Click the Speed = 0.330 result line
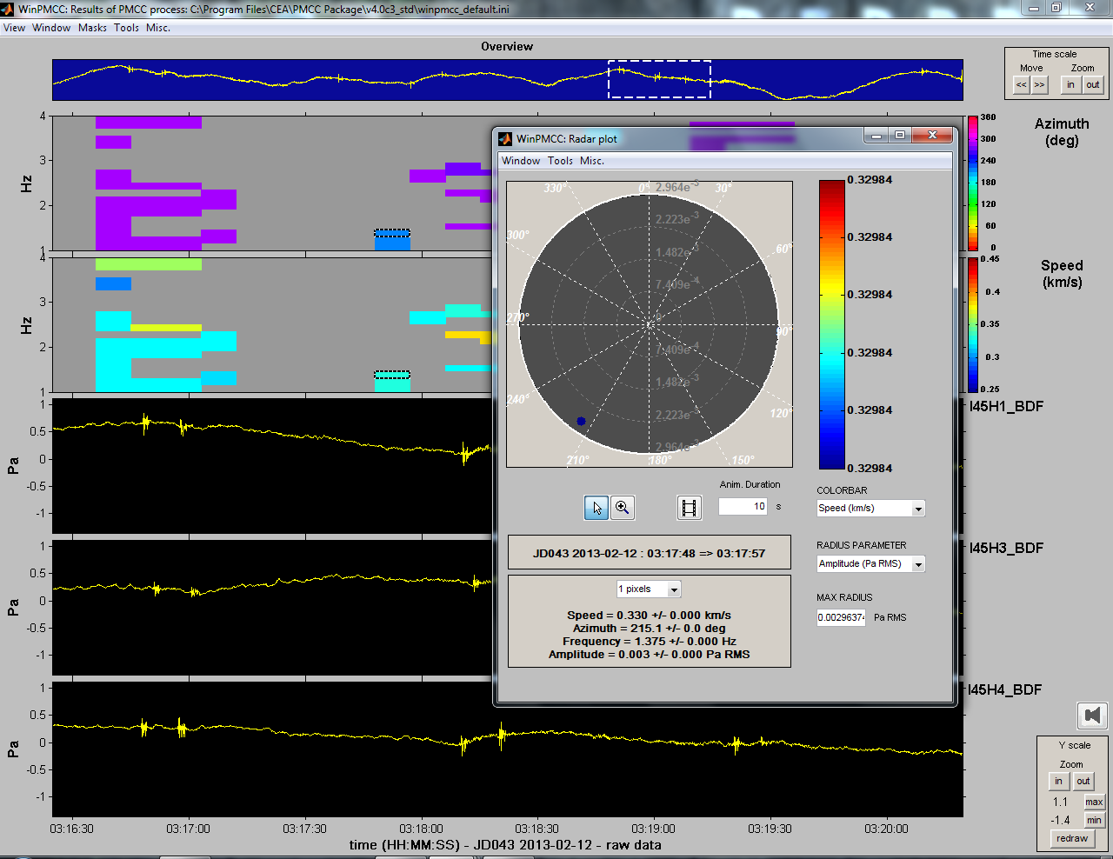This screenshot has height=859, width=1113. pos(650,615)
